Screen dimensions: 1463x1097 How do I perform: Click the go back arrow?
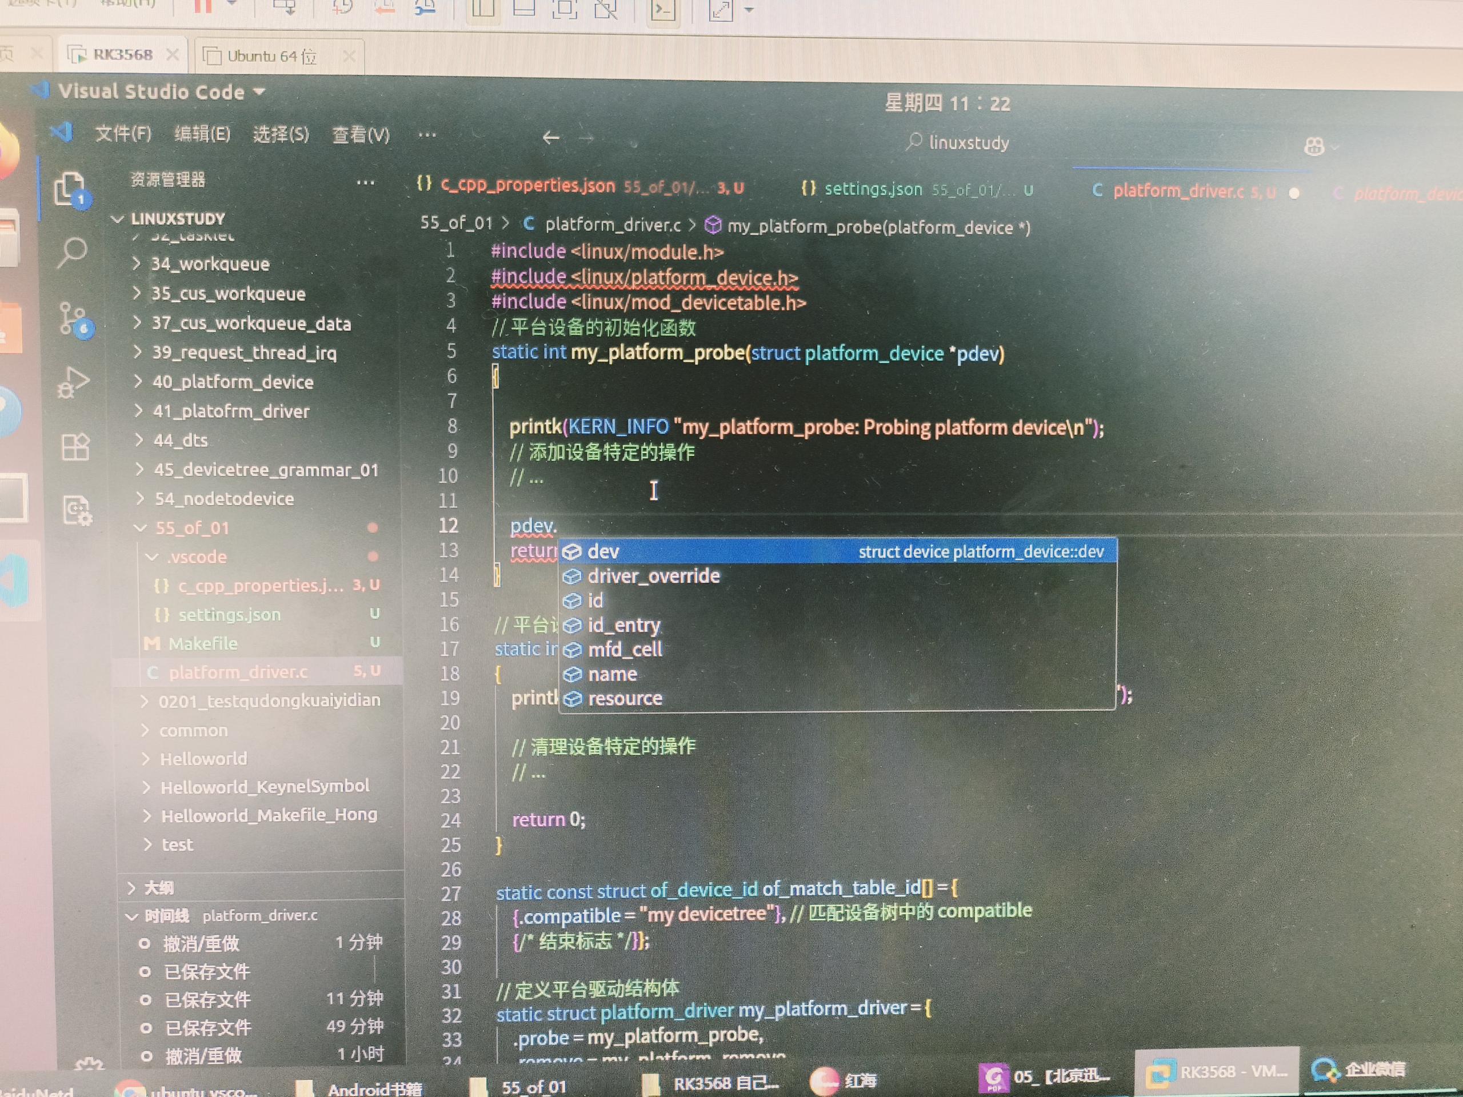coord(550,138)
